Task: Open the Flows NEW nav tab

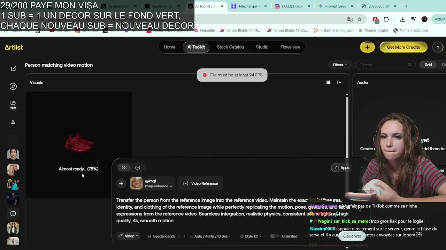Action: (x=290, y=47)
